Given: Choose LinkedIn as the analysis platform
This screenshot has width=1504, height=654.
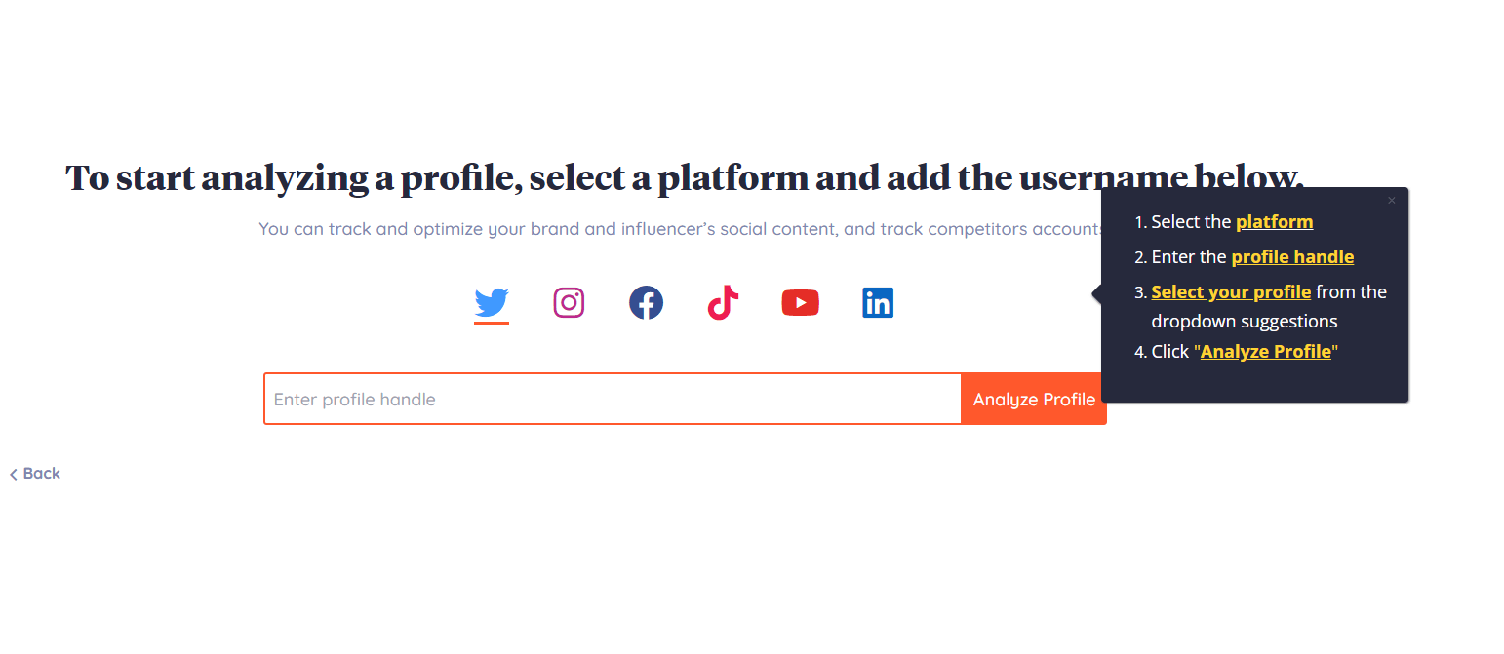Looking at the screenshot, I should tap(877, 302).
